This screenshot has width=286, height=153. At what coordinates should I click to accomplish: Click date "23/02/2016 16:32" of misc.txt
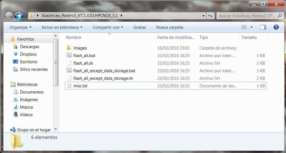(x=173, y=86)
